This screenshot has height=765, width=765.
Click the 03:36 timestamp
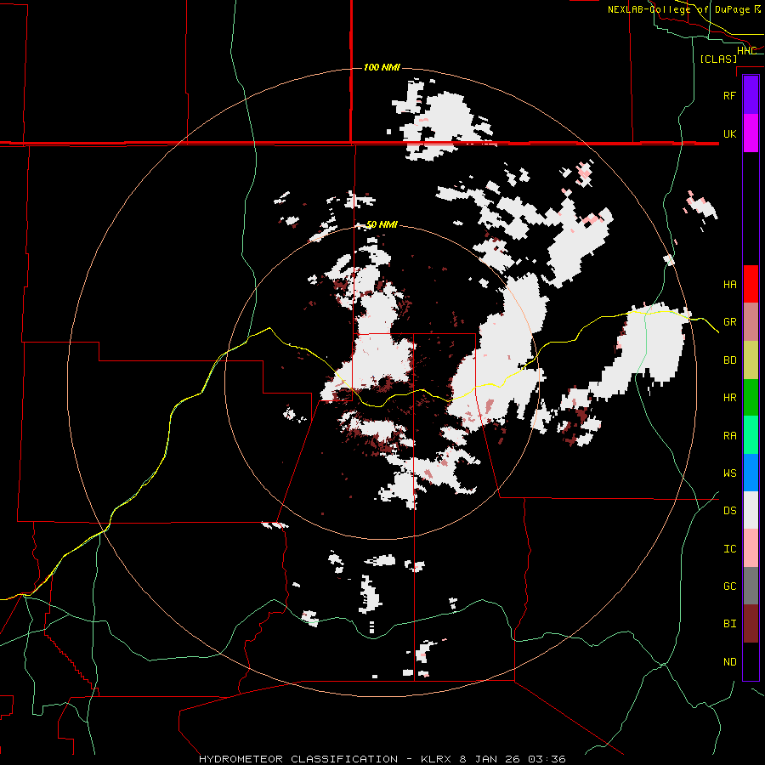(x=546, y=759)
